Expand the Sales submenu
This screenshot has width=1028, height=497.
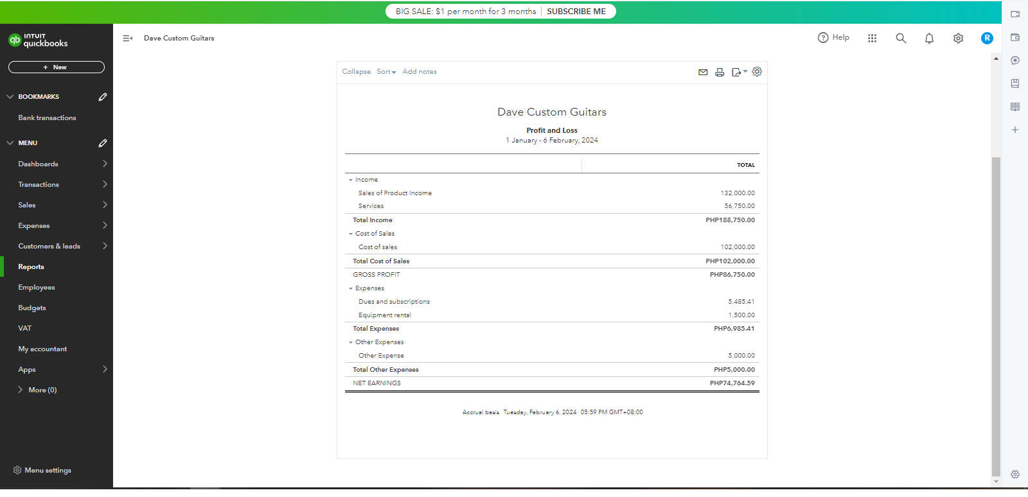tap(105, 205)
